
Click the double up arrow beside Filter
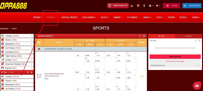click(12, 73)
